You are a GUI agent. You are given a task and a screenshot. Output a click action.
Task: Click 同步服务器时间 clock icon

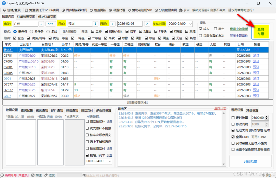point(63,10)
